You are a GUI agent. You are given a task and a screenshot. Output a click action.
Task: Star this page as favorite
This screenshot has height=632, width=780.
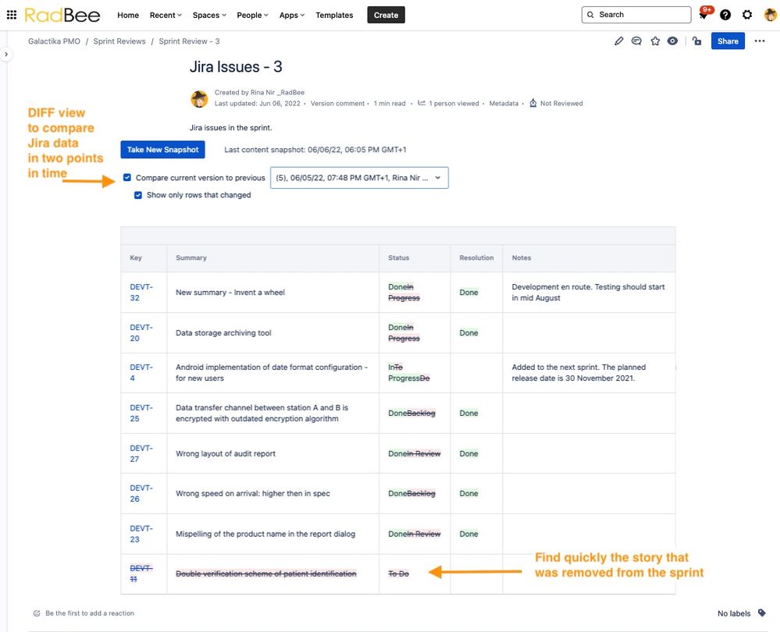point(655,41)
